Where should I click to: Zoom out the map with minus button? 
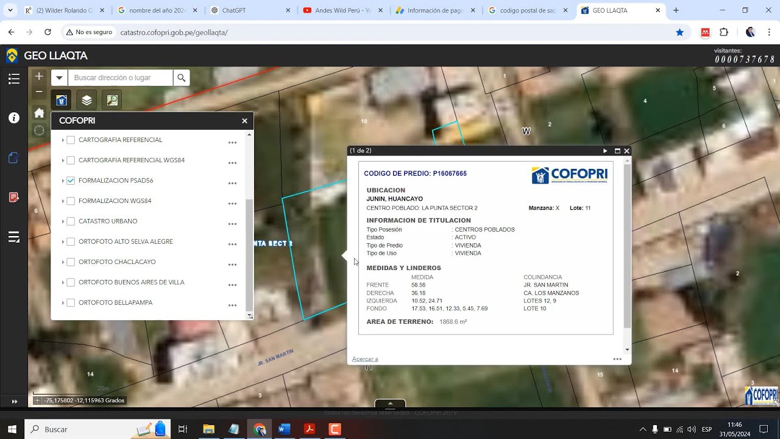click(x=39, y=91)
